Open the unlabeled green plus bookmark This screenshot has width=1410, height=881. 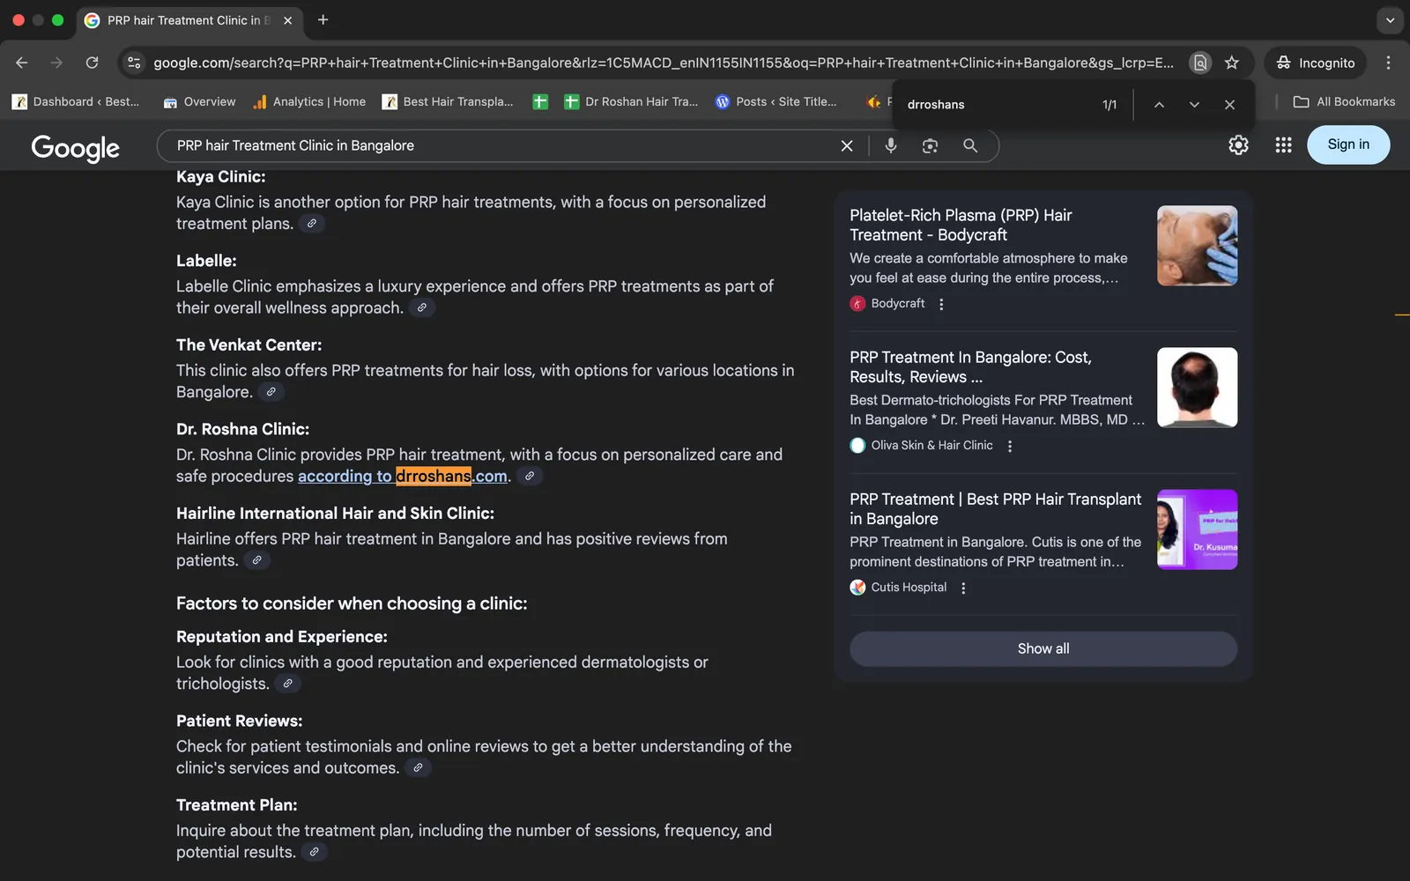point(540,101)
